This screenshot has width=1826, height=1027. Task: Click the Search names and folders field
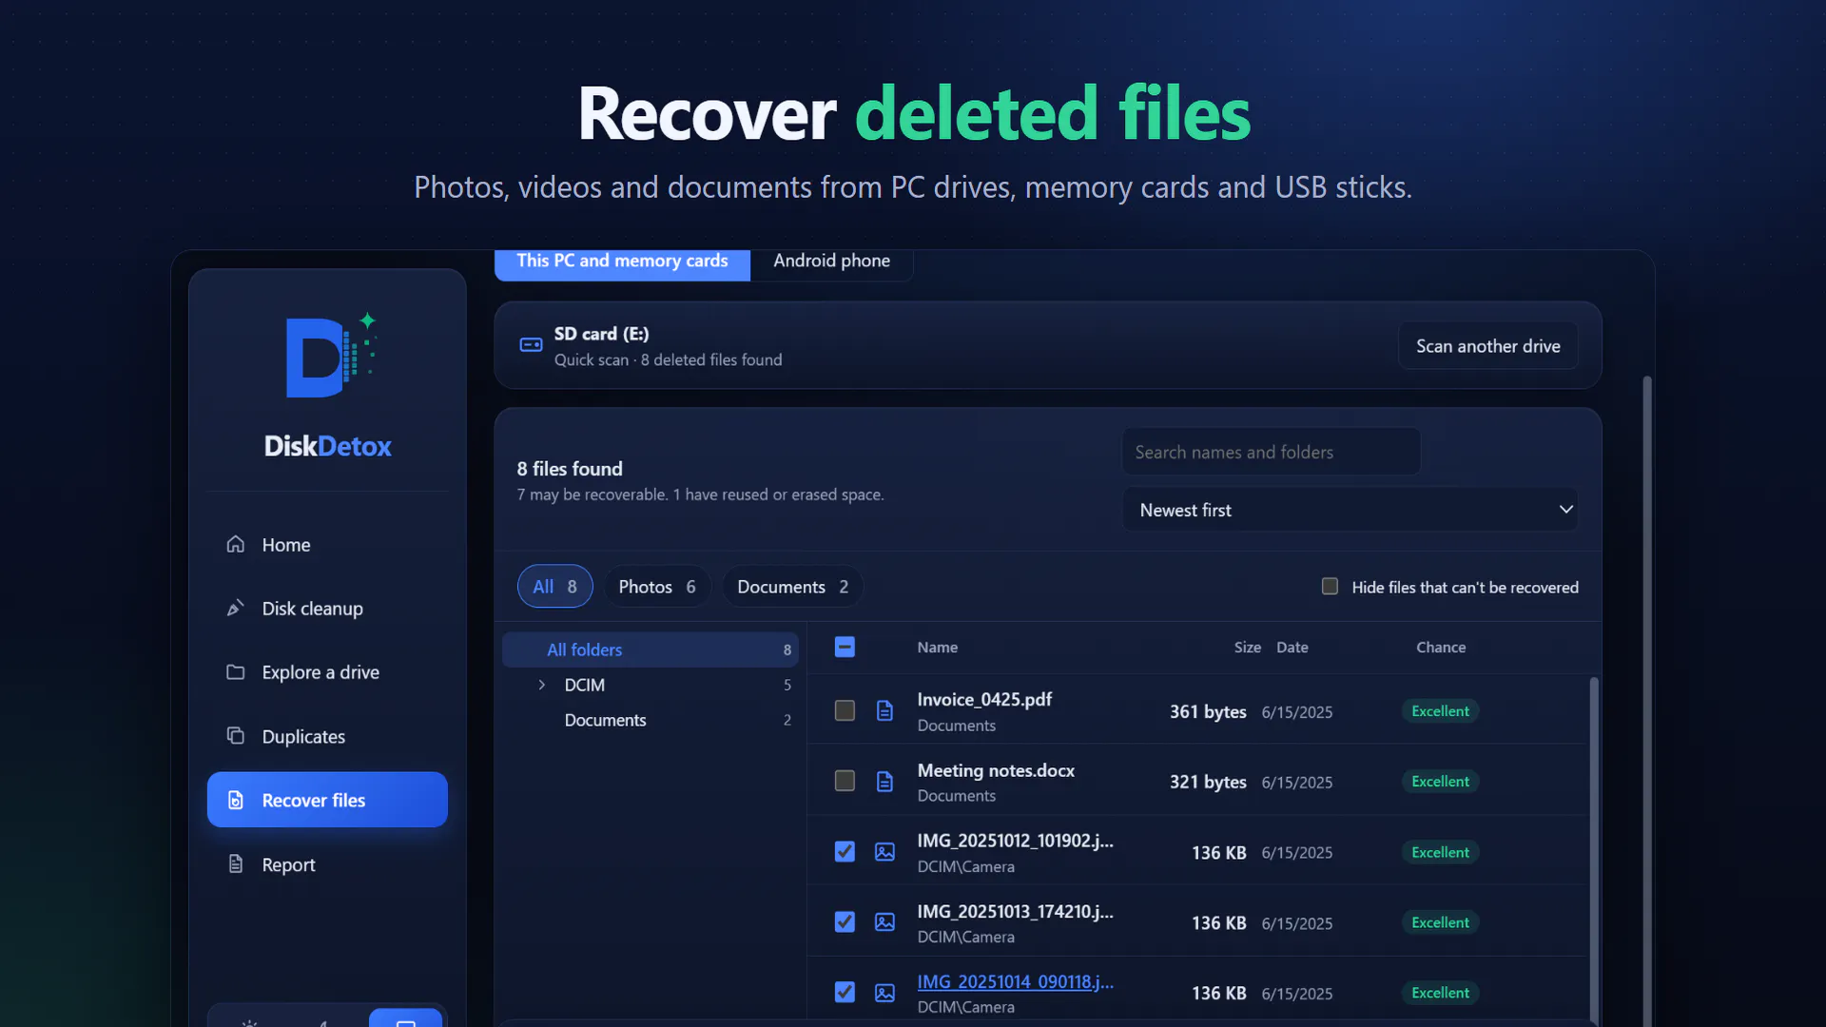[1272, 452]
